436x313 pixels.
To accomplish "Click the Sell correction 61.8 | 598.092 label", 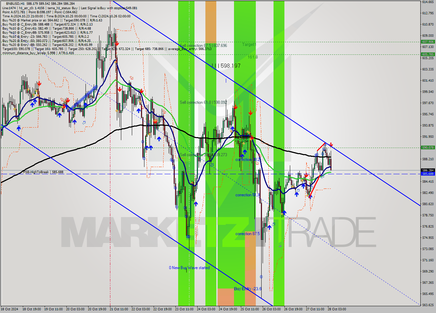I will tap(203, 102).
